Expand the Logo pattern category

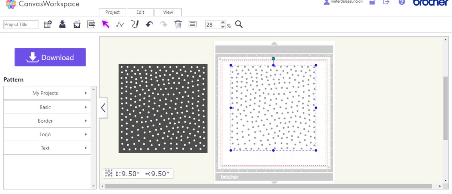tap(47, 134)
